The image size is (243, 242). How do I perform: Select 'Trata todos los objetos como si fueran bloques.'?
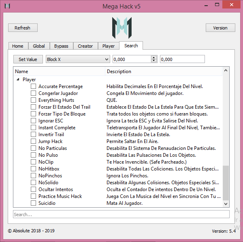(157, 114)
